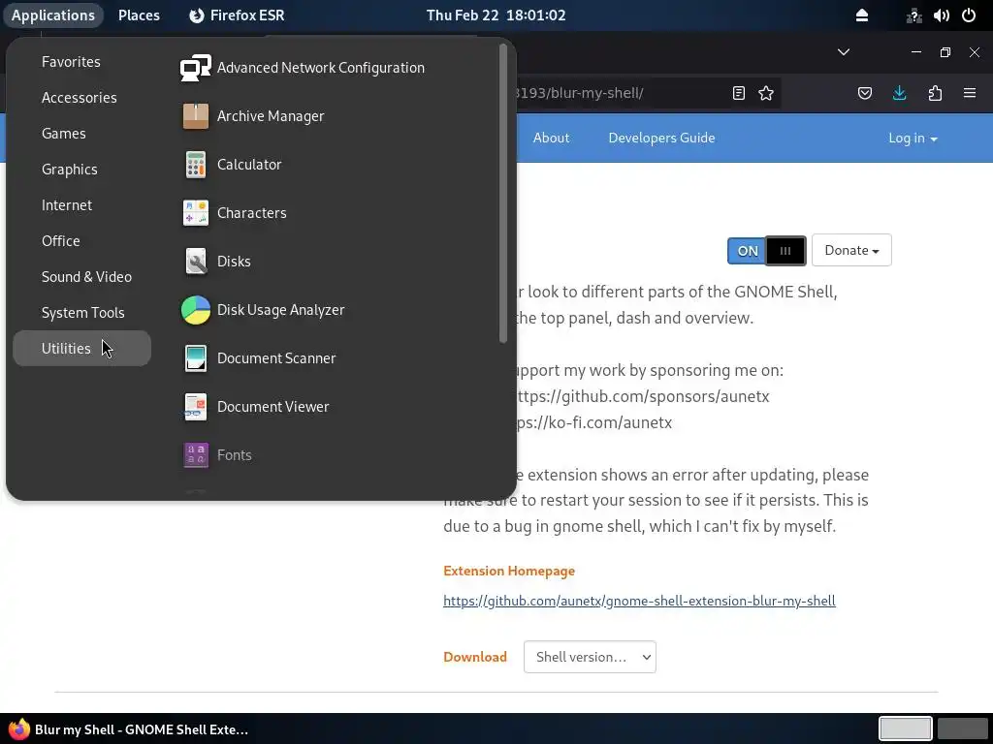Switch to first workspace in bottom bar
The image size is (993, 744).
905,728
